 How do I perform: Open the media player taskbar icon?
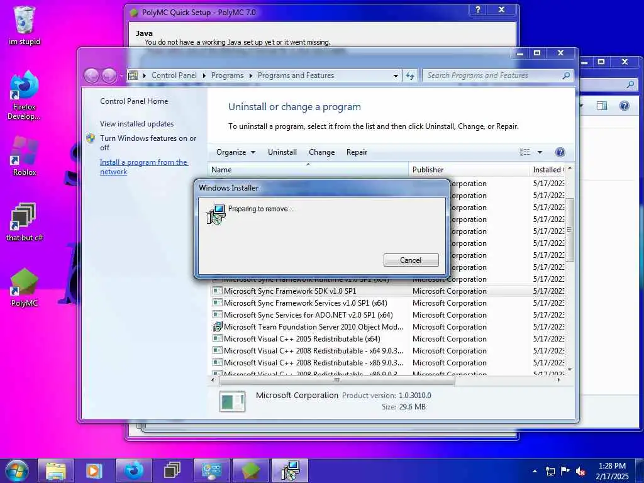click(94, 470)
